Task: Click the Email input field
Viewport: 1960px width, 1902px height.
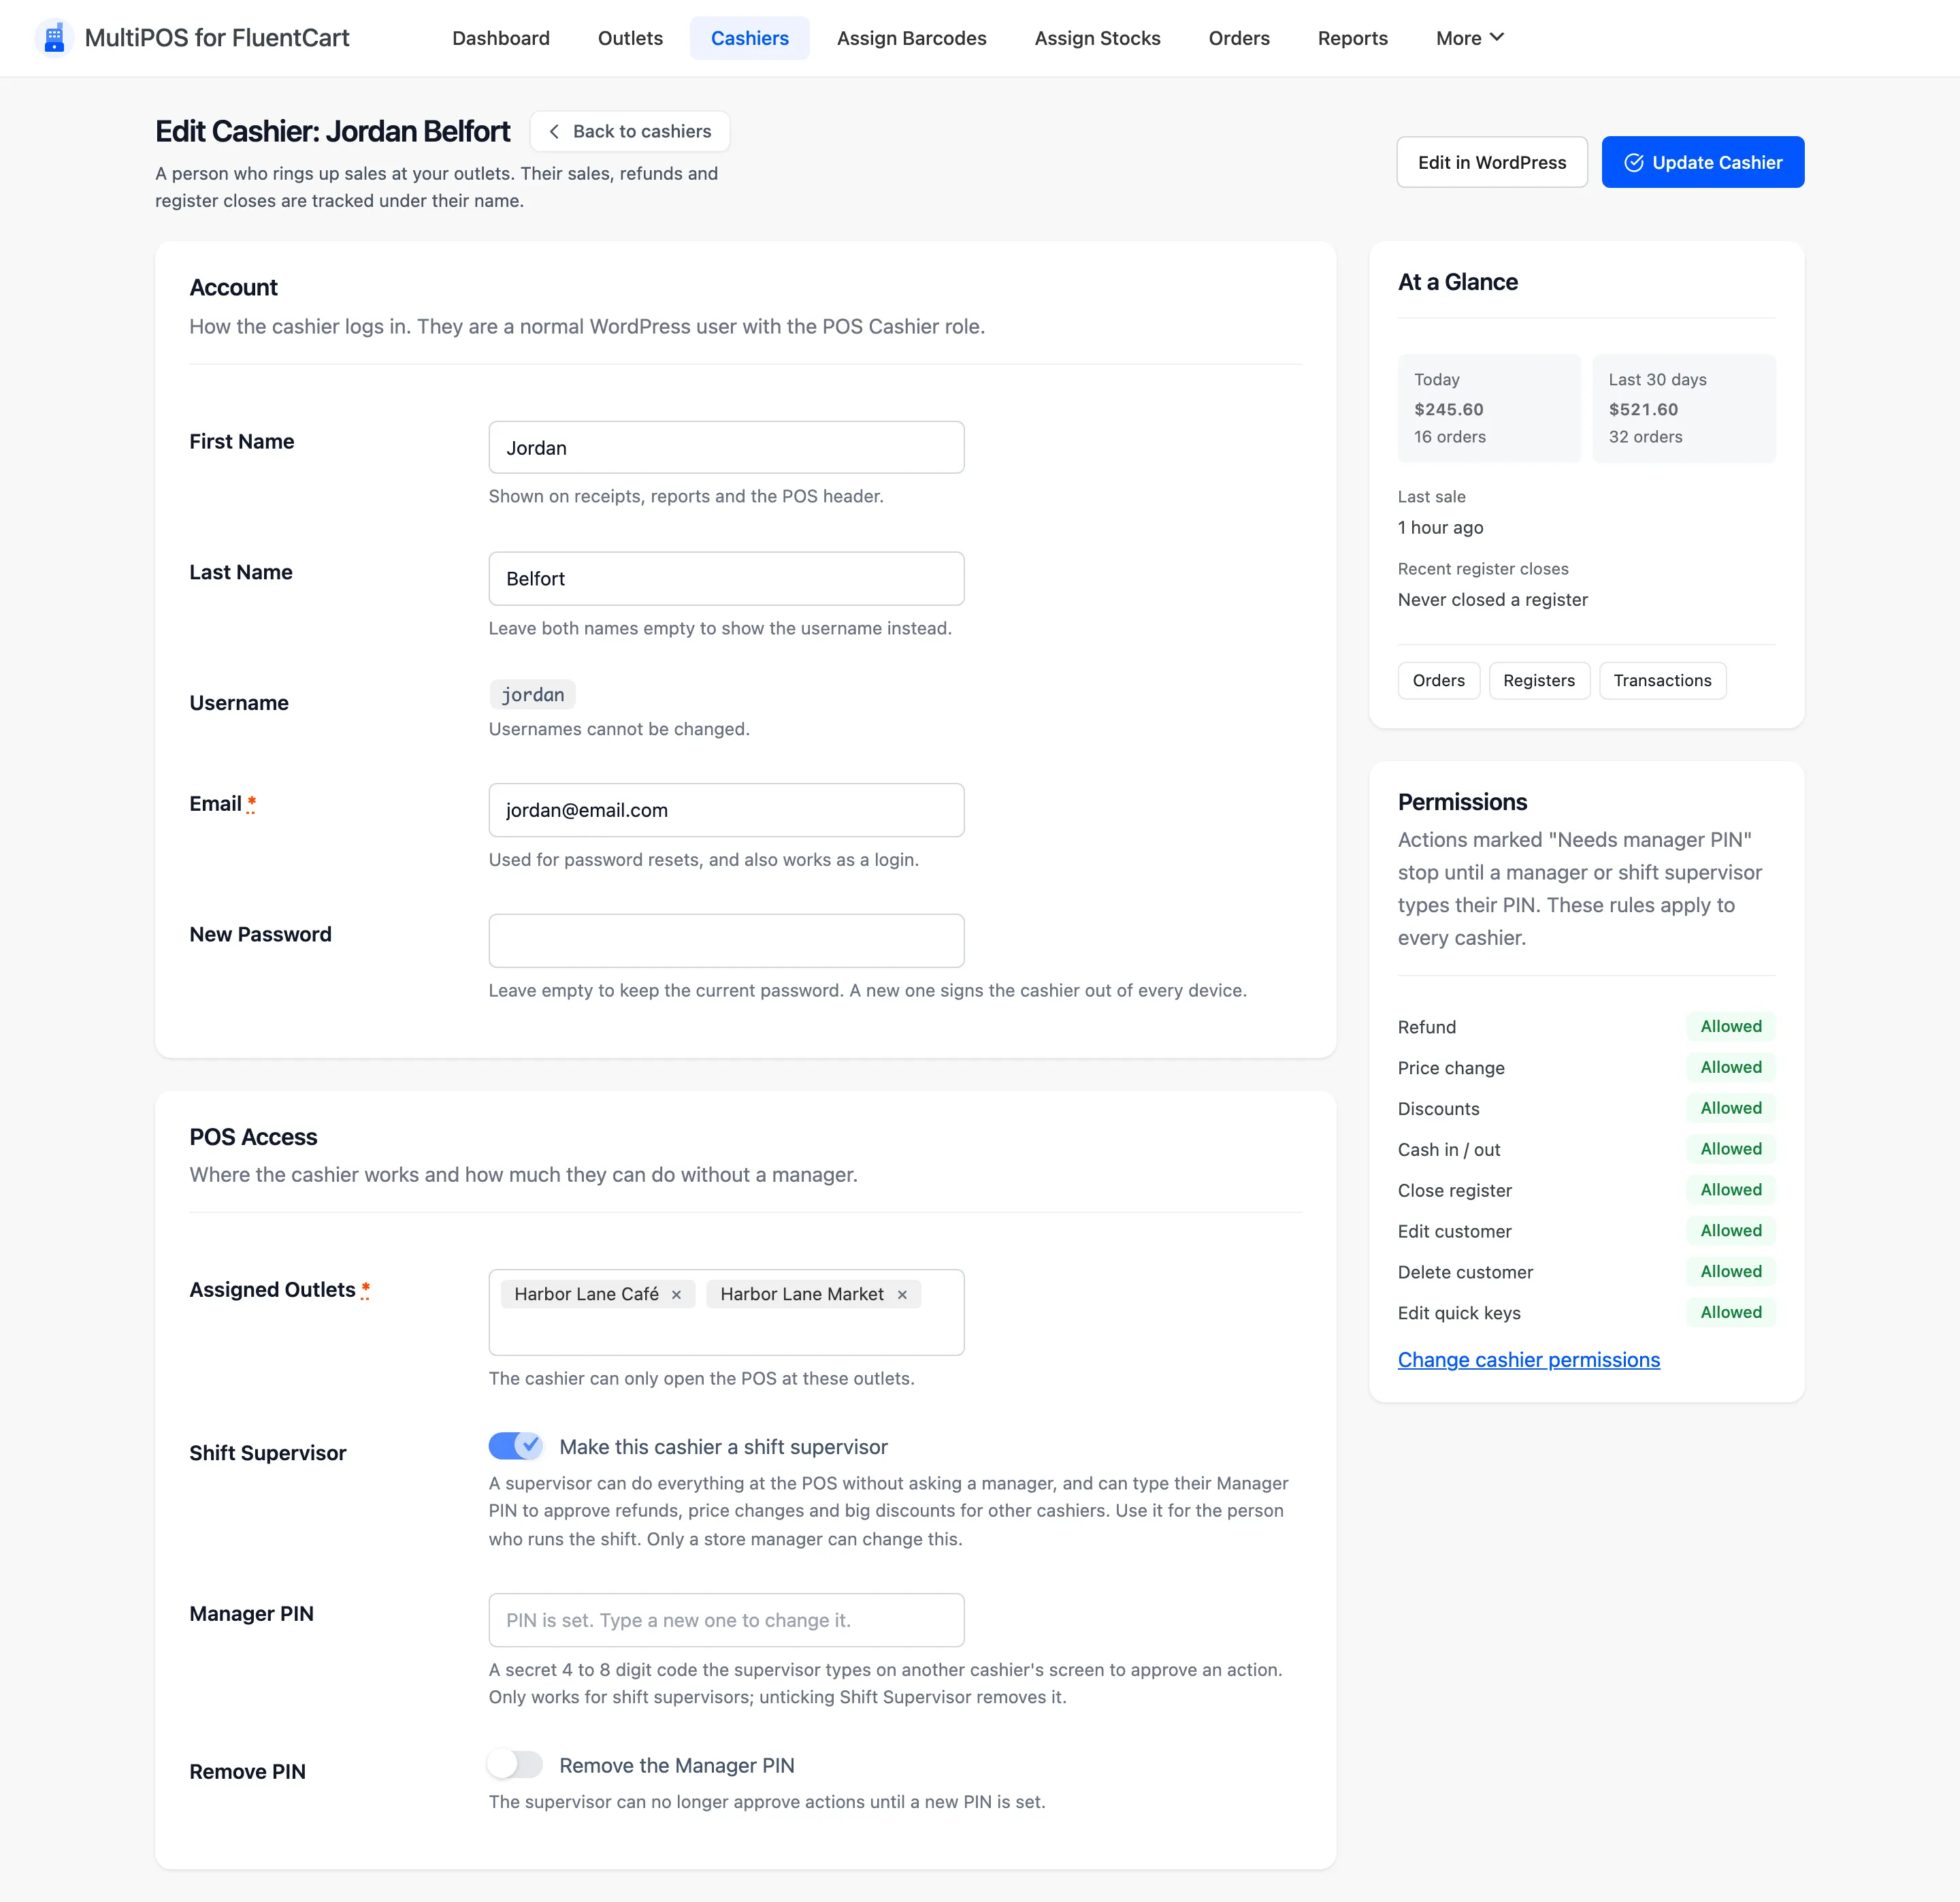Action: point(727,810)
